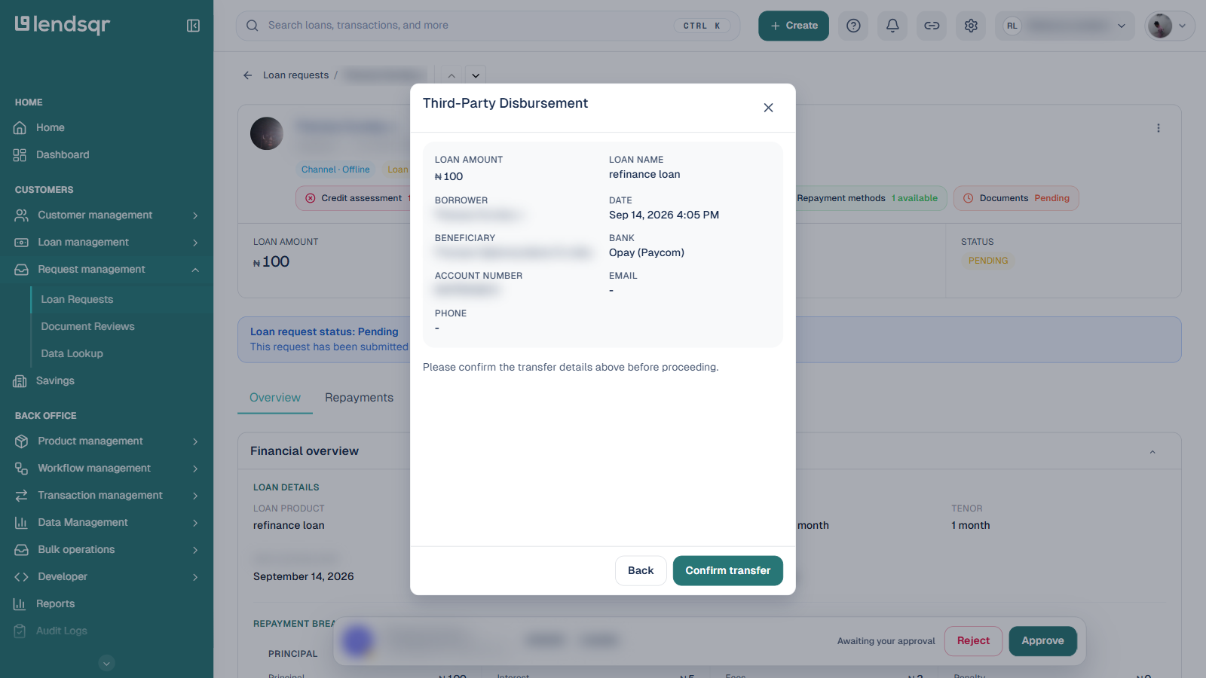Image resolution: width=1206 pixels, height=678 pixels.
Task: Click the search loans input field
Action: pyautogui.click(x=488, y=26)
